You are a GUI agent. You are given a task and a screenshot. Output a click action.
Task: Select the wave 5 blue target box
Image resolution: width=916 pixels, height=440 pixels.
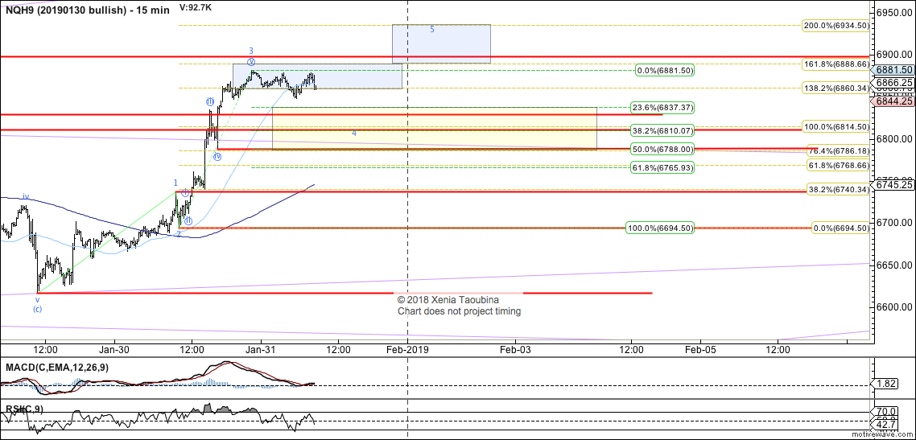point(441,43)
